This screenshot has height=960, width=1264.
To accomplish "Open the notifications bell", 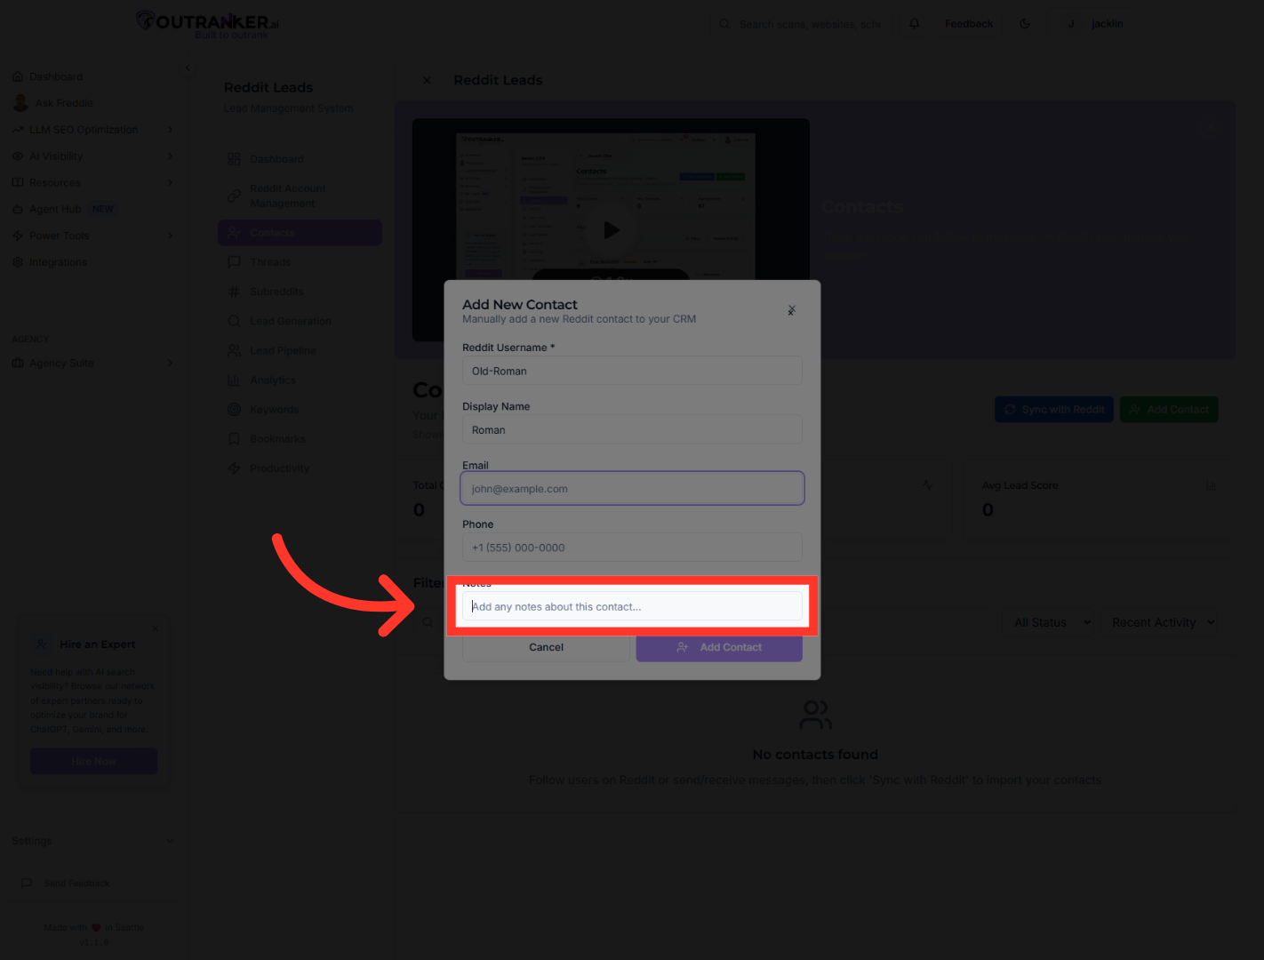I will pos(914,24).
